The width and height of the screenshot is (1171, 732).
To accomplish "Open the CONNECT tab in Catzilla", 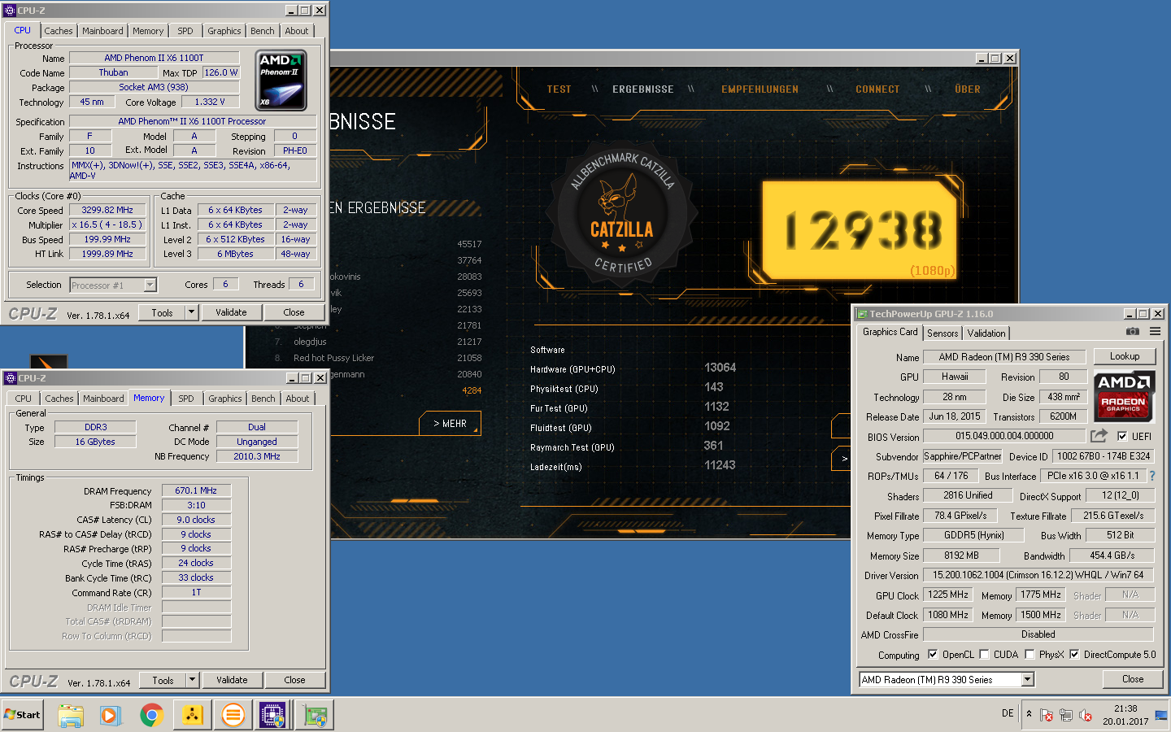I will pos(877,89).
